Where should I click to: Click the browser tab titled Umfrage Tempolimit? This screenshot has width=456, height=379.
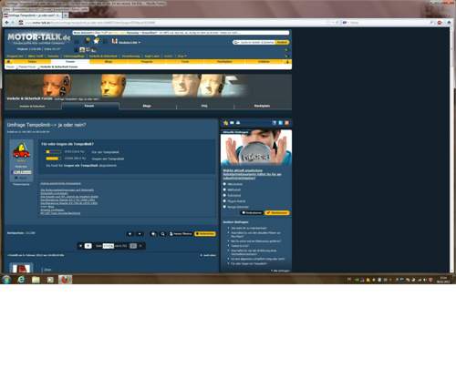[32, 15]
